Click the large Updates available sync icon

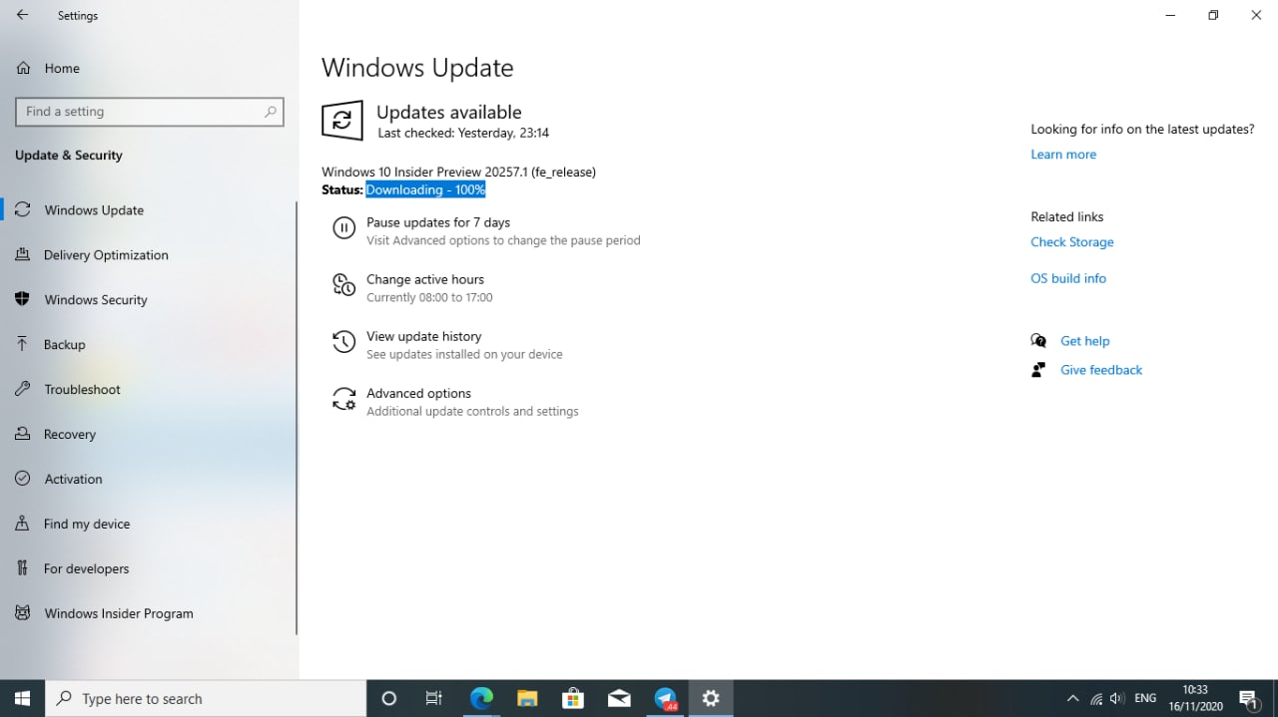[x=341, y=121]
